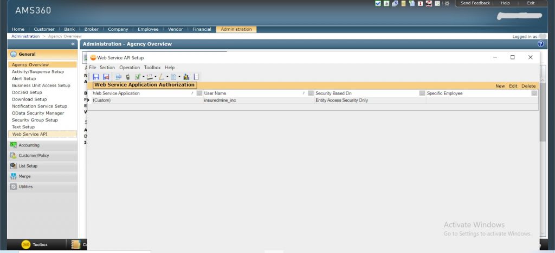
Task: Switch to the Financial tab
Action: coord(202,29)
